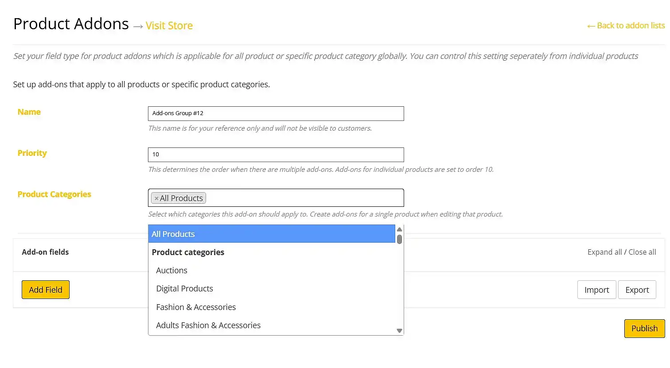Open the Visit Store link
Viewport: 670px width, 368px height.
[x=169, y=26]
